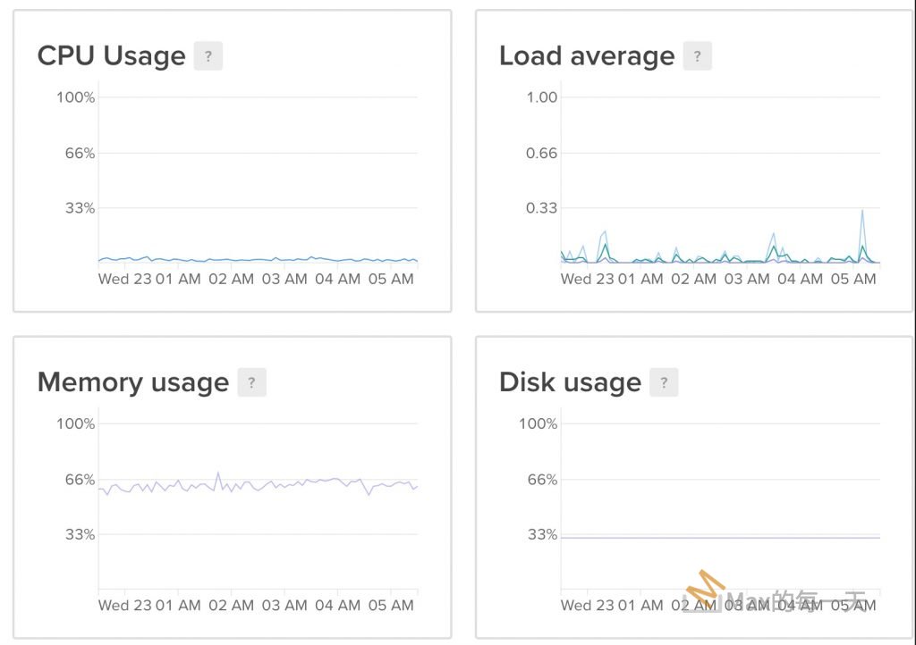Click the tallest Load average spike near 05 AM
Viewport: 916px width, 645px height.
(862, 211)
